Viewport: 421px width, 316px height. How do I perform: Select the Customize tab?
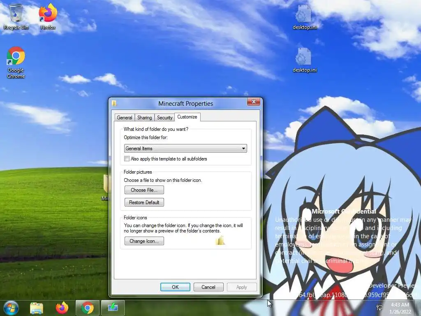tap(187, 117)
